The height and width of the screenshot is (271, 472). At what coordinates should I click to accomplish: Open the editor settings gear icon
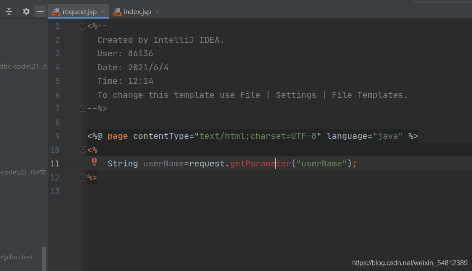[x=26, y=11]
